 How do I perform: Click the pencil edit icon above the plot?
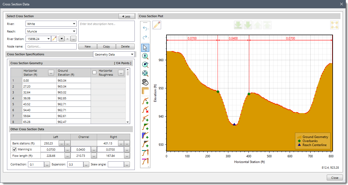[157, 25]
